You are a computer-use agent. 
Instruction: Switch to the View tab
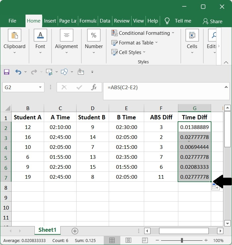click(139, 21)
